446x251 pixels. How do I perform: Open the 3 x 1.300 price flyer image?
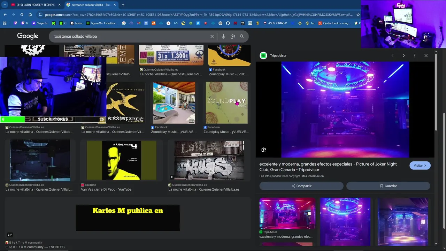[171, 55]
